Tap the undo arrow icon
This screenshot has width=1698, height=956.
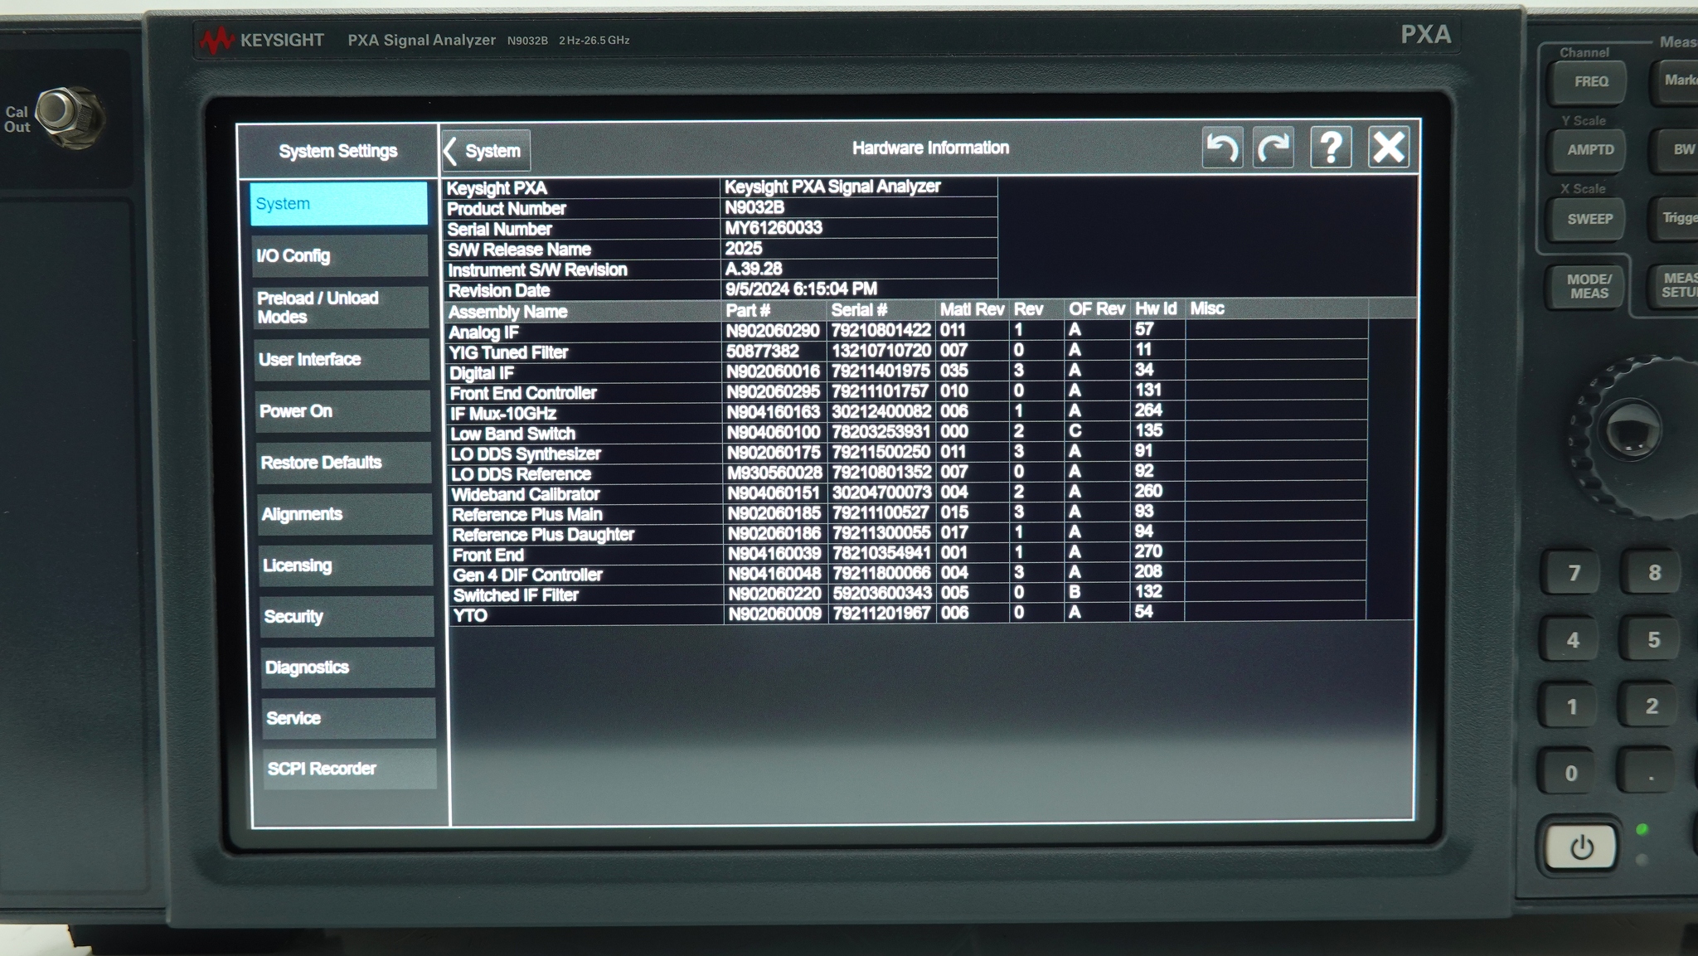point(1222,148)
